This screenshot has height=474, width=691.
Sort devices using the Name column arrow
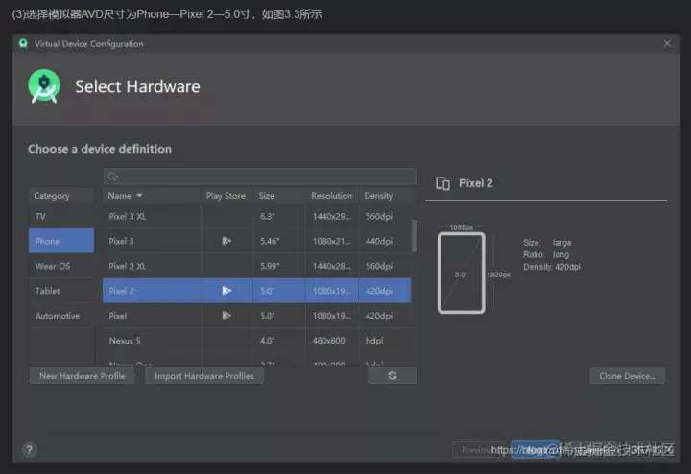point(139,195)
